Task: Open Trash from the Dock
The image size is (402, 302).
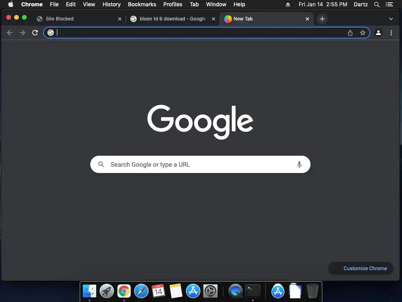Action: (x=312, y=291)
